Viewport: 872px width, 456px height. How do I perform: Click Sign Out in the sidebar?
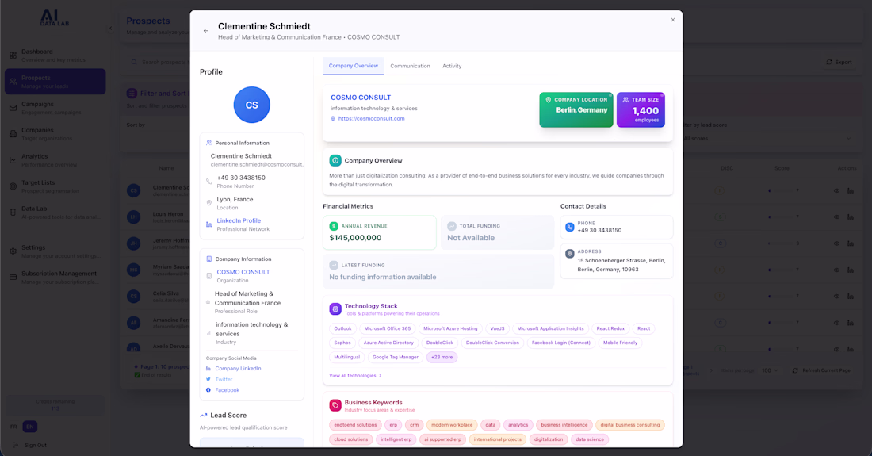(30, 445)
